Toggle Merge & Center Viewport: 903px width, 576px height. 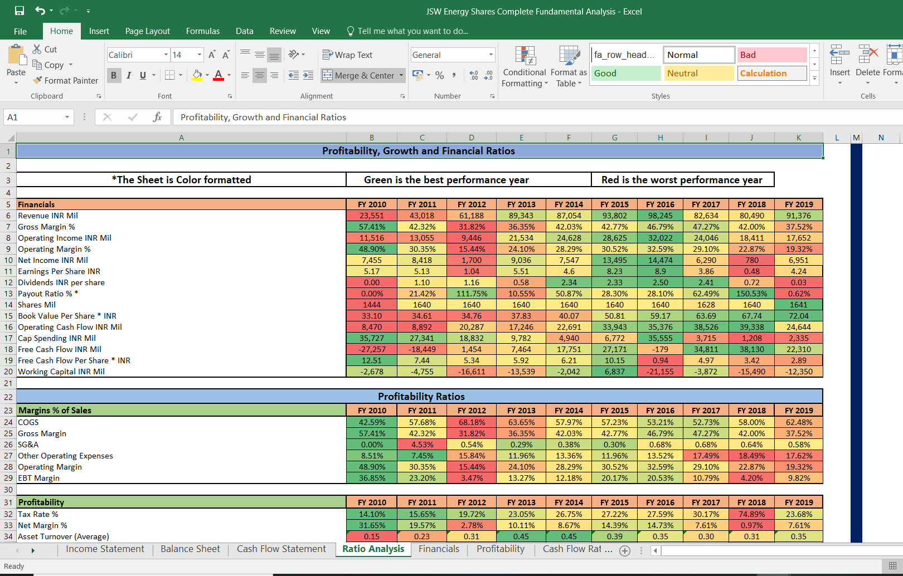tap(358, 75)
